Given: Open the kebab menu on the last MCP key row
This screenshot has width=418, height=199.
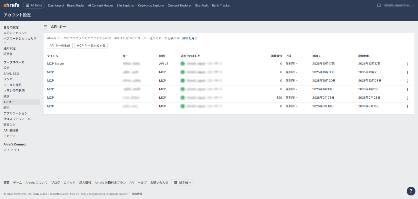Looking at the screenshot, I should click(407, 106).
